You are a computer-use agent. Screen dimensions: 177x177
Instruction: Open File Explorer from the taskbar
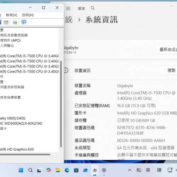pyautogui.click(x=58, y=170)
